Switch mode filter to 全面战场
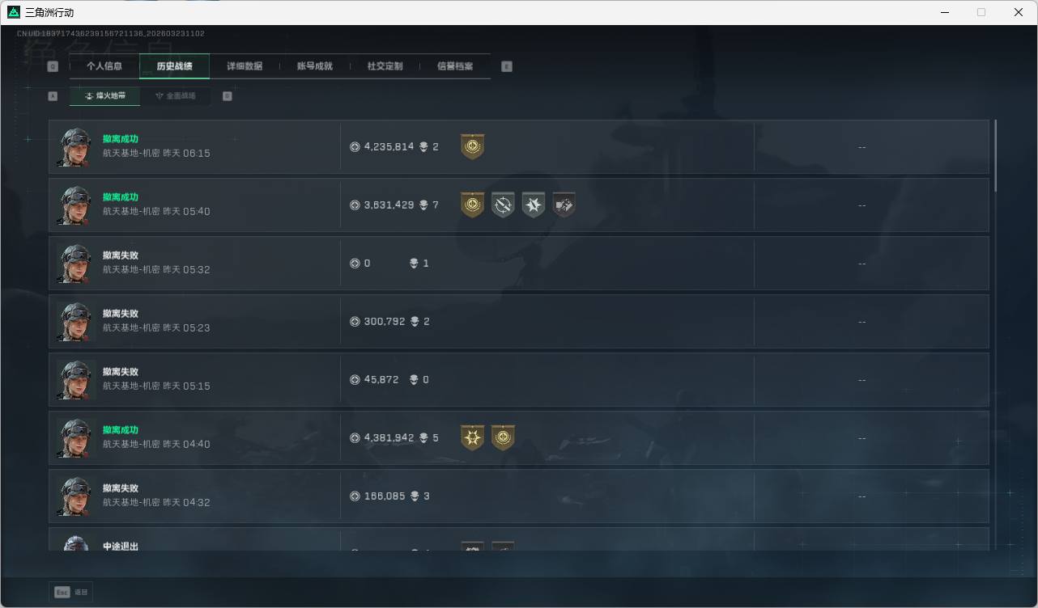The image size is (1038, 608). 176,95
